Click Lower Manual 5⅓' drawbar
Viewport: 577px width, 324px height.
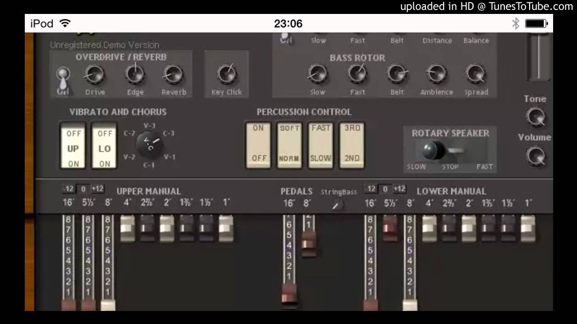[390, 228]
